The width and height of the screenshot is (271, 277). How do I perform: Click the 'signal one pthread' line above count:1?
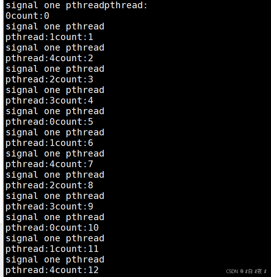click(55, 27)
